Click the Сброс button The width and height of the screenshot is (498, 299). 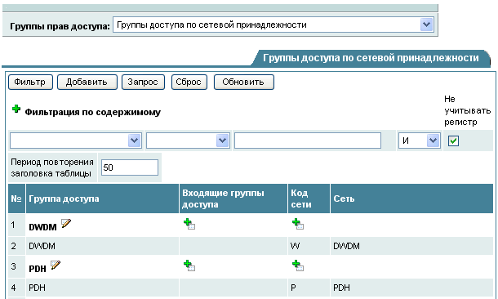pyautogui.click(x=189, y=82)
